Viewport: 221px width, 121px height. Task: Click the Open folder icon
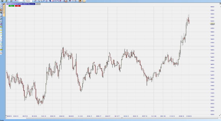(x=6, y=1)
